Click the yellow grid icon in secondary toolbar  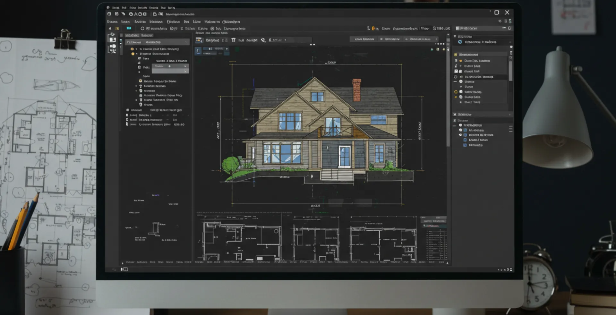click(117, 29)
